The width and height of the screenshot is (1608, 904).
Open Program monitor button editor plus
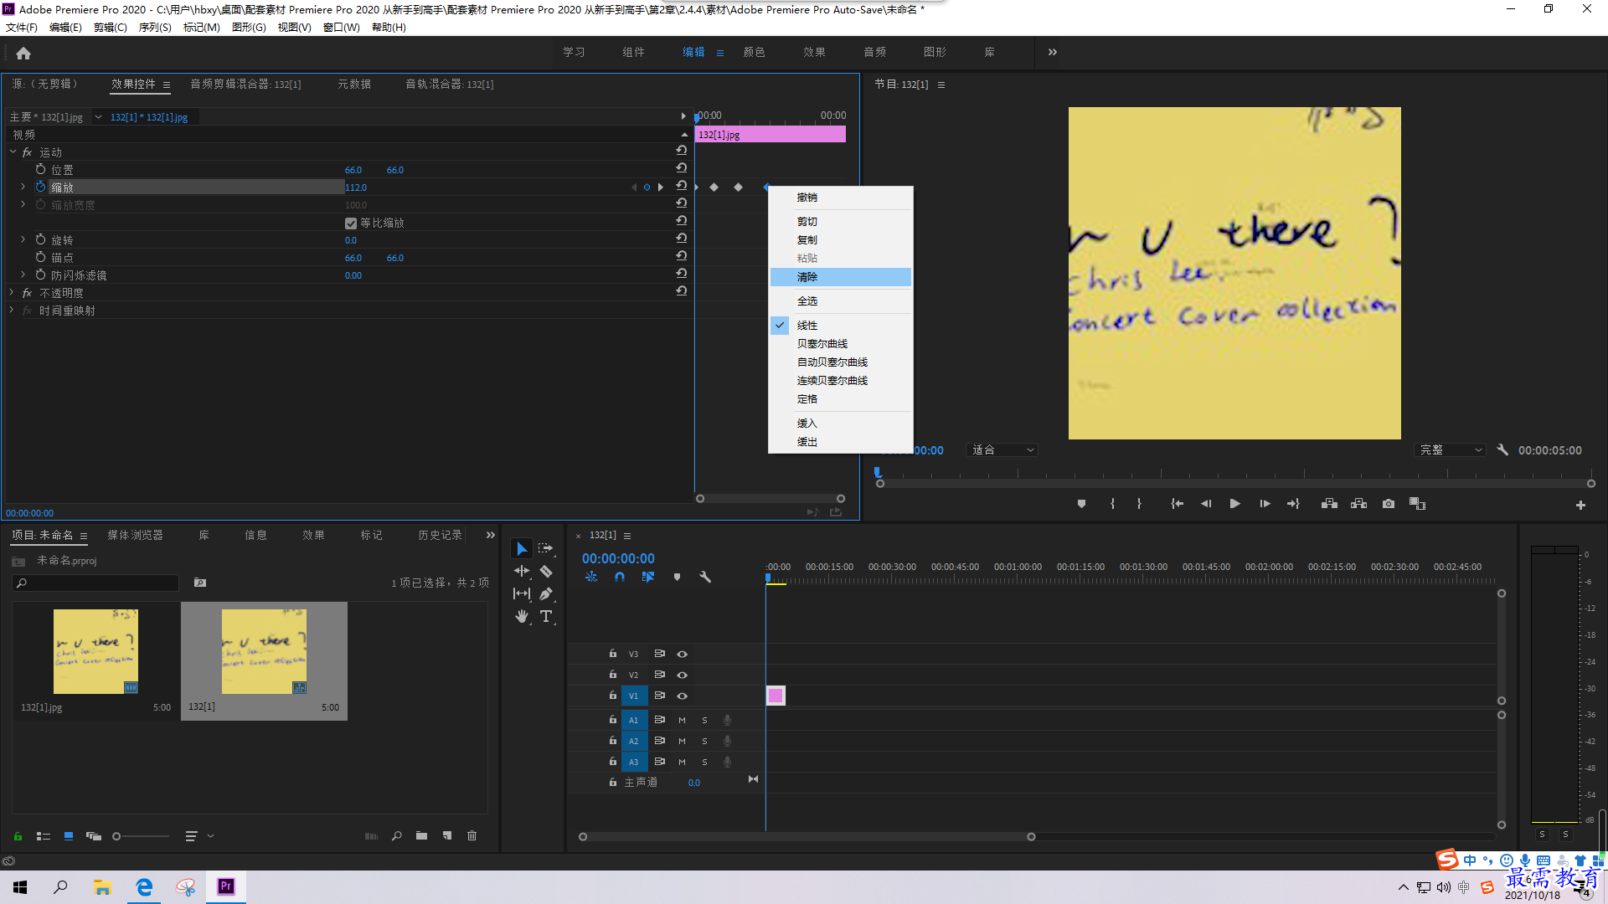(x=1580, y=505)
